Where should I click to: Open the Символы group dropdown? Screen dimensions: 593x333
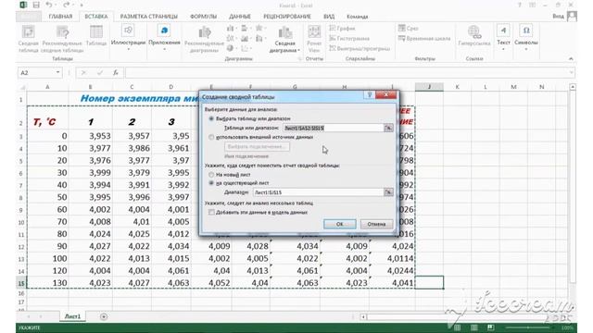click(x=526, y=38)
